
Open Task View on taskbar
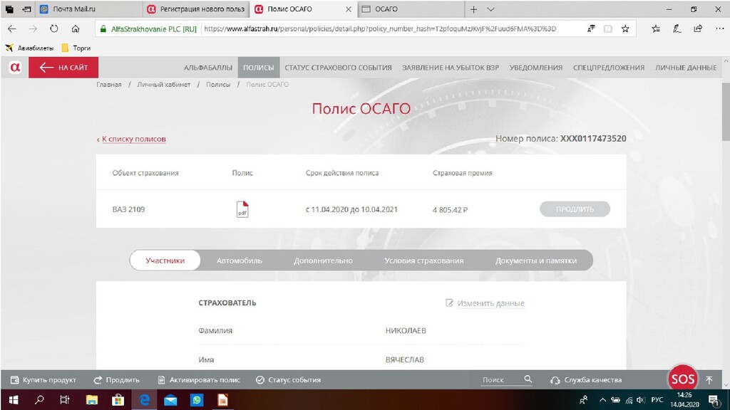(x=65, y=400)
